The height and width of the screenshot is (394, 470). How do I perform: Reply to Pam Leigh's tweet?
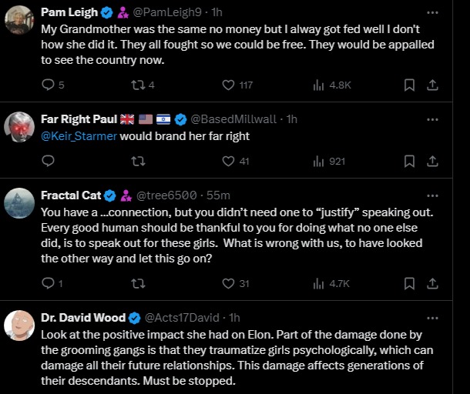point(47,85)
